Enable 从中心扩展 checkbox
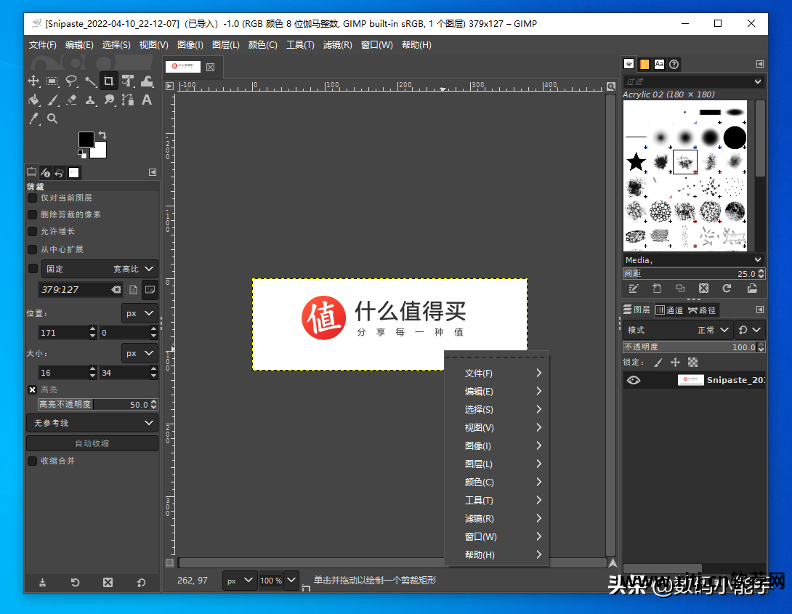This screenshot has width=792, height=614. [32, 249]
